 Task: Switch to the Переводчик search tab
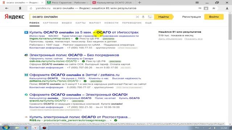tap(132, 23)
